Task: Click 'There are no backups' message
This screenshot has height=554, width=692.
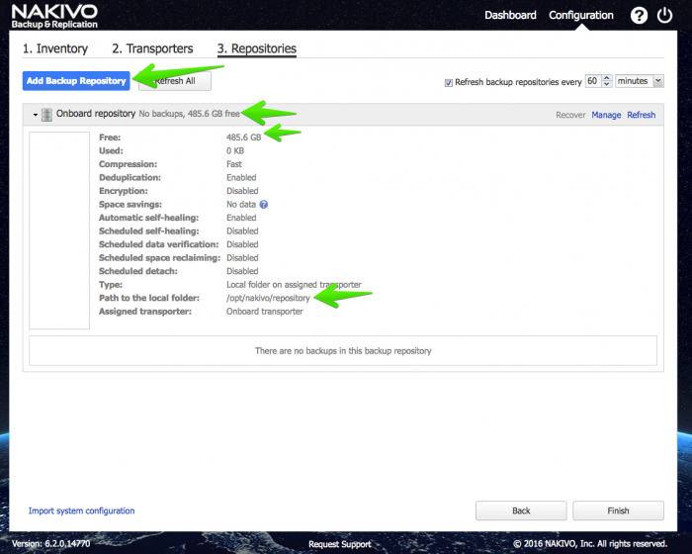Action: (x=343, y=351)
